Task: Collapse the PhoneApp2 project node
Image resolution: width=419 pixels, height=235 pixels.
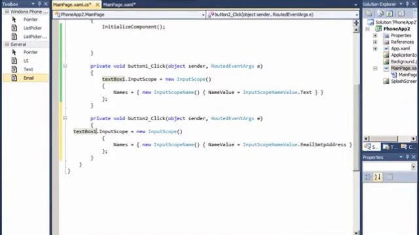Action: coord(367,29)
